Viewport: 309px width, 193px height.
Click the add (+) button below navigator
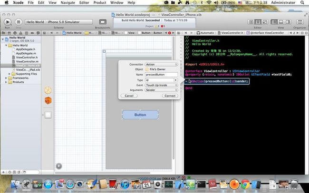3,172
